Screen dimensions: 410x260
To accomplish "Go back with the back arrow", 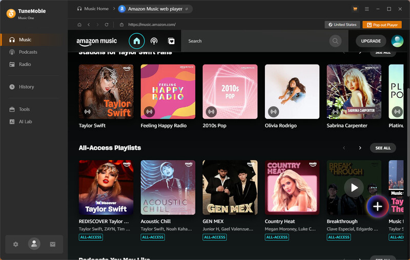I will point(89,25).
